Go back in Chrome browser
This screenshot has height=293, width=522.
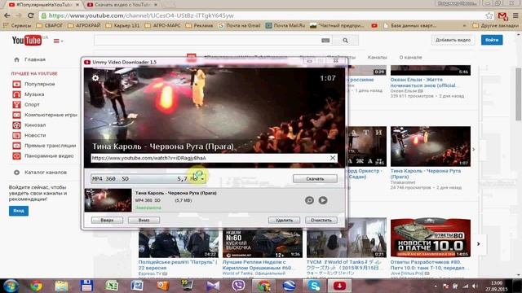(x=7, y=15)
